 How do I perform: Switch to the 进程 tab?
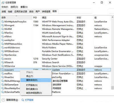4,12
